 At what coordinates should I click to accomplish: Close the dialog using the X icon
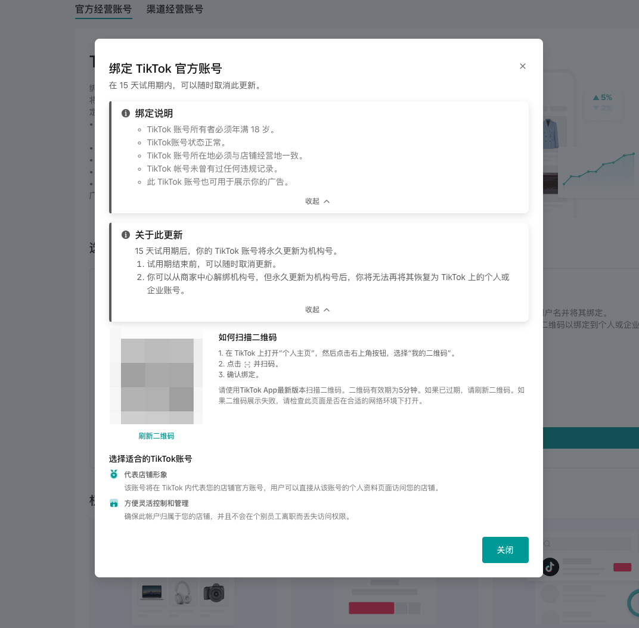point(523,66)
